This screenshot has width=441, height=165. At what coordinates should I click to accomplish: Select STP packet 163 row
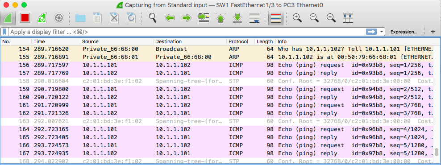216,121
